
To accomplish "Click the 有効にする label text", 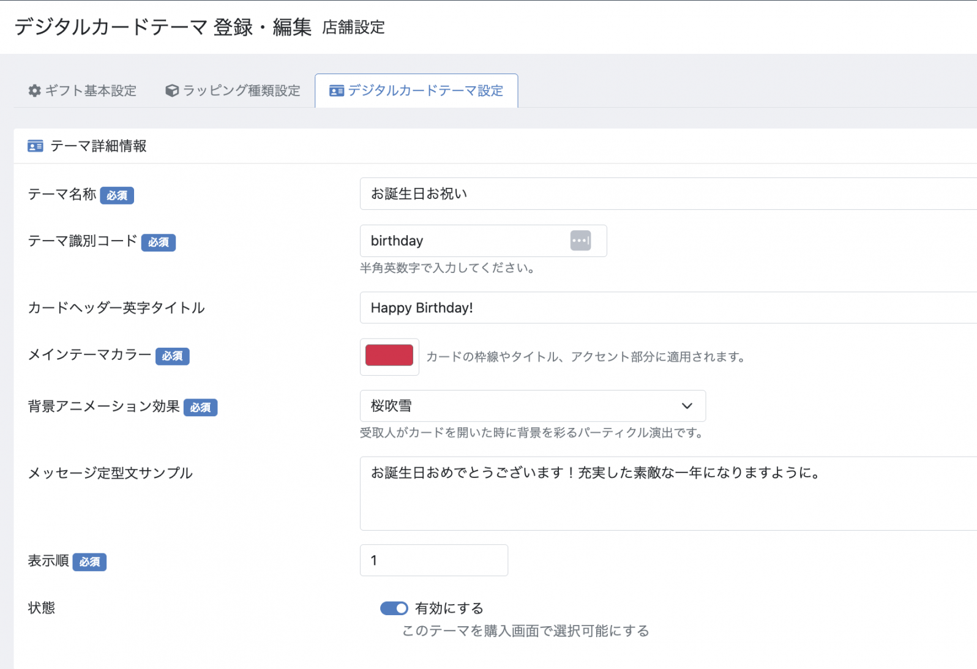I will click(449, 608).
